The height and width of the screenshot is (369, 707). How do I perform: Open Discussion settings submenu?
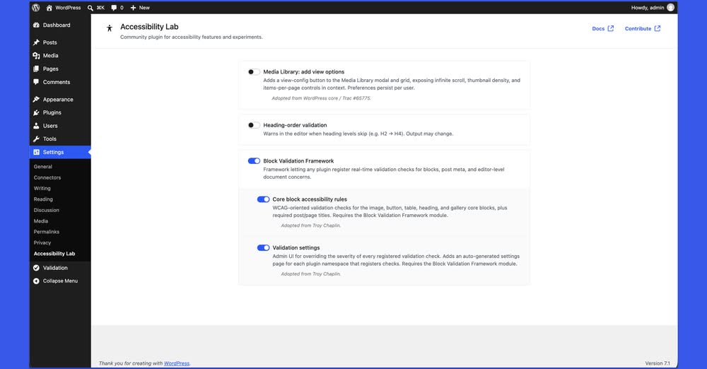pyautogui.click(x=47, y=210)
